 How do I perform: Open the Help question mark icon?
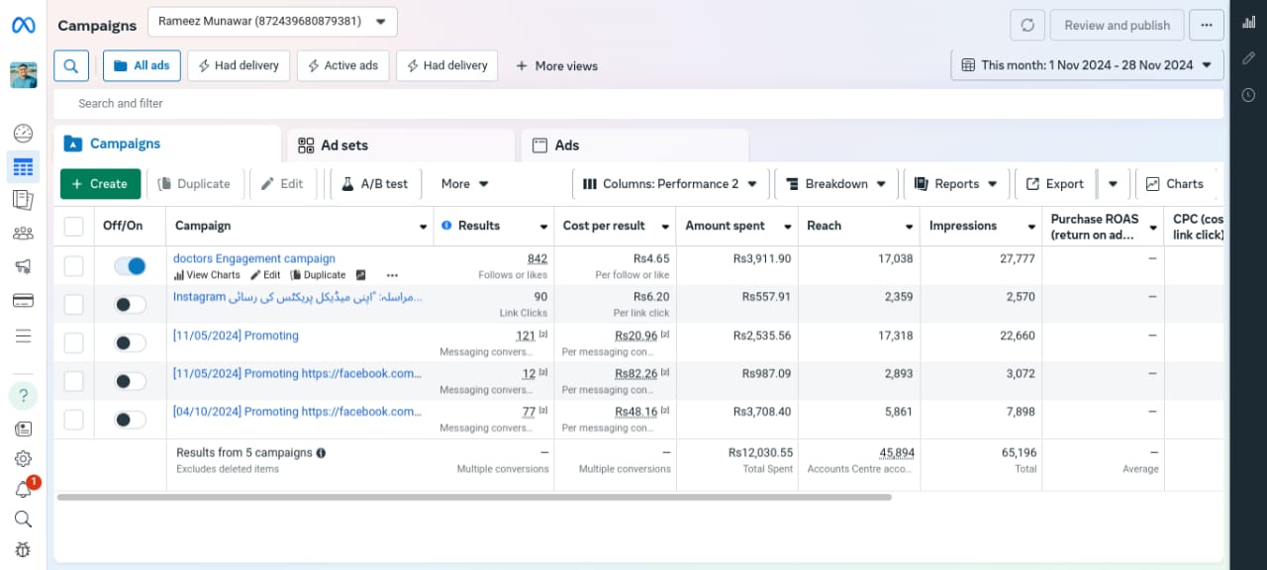(x=24, y=396)
